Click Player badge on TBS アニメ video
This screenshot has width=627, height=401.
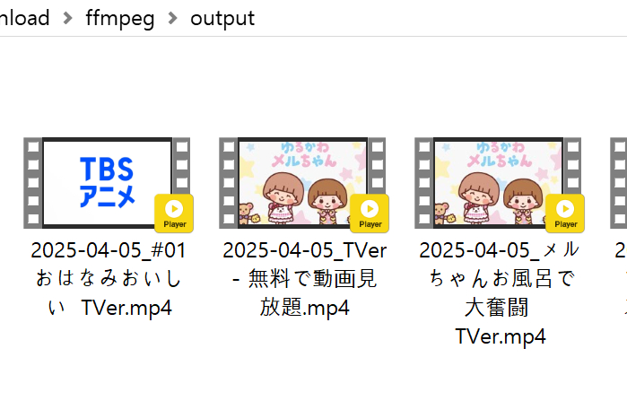click(x=174, y=214)
